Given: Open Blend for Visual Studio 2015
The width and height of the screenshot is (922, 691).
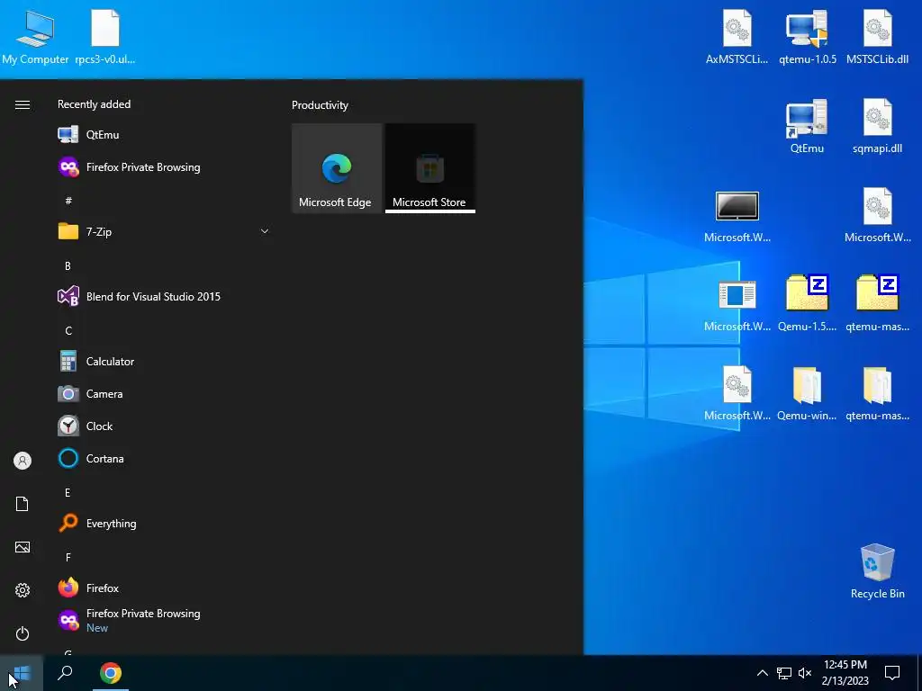Looking at the screenshot, I should 164,296.
